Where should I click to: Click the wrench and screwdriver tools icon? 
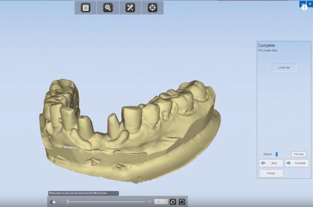[130, 7]
